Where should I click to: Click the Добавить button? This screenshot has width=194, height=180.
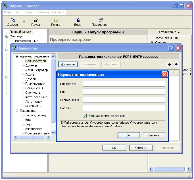click(68, 64)
